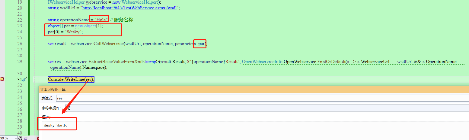This screenshot has height=140, width=469.
Task: Click the icon right of zoom percentage
Action: [20, 138]
